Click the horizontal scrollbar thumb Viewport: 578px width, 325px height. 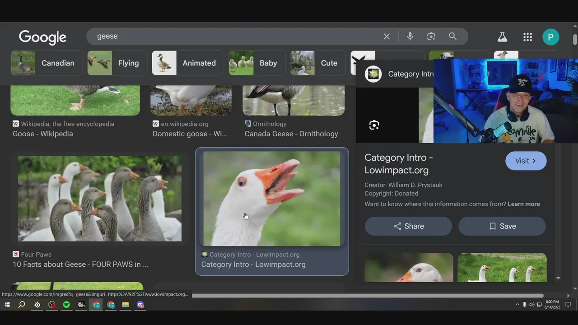coord(368,296)
